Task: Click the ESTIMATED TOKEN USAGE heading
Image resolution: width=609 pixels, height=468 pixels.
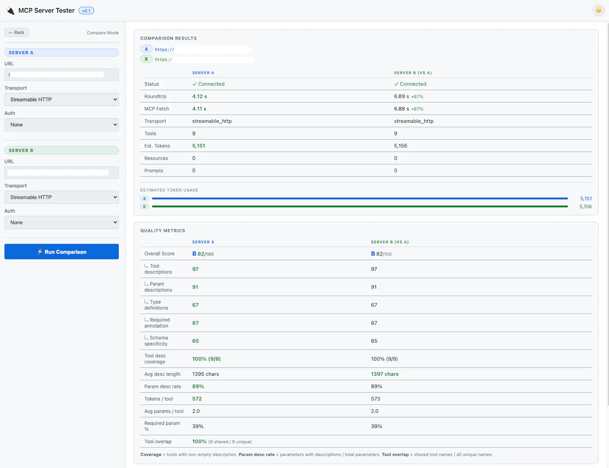Action: 169,190
